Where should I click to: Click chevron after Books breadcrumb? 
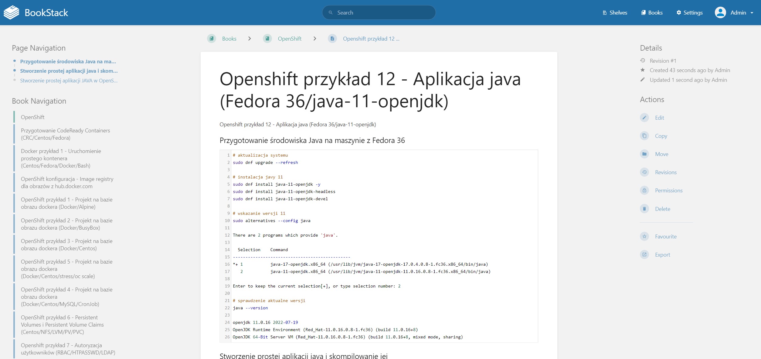[250, 38]
